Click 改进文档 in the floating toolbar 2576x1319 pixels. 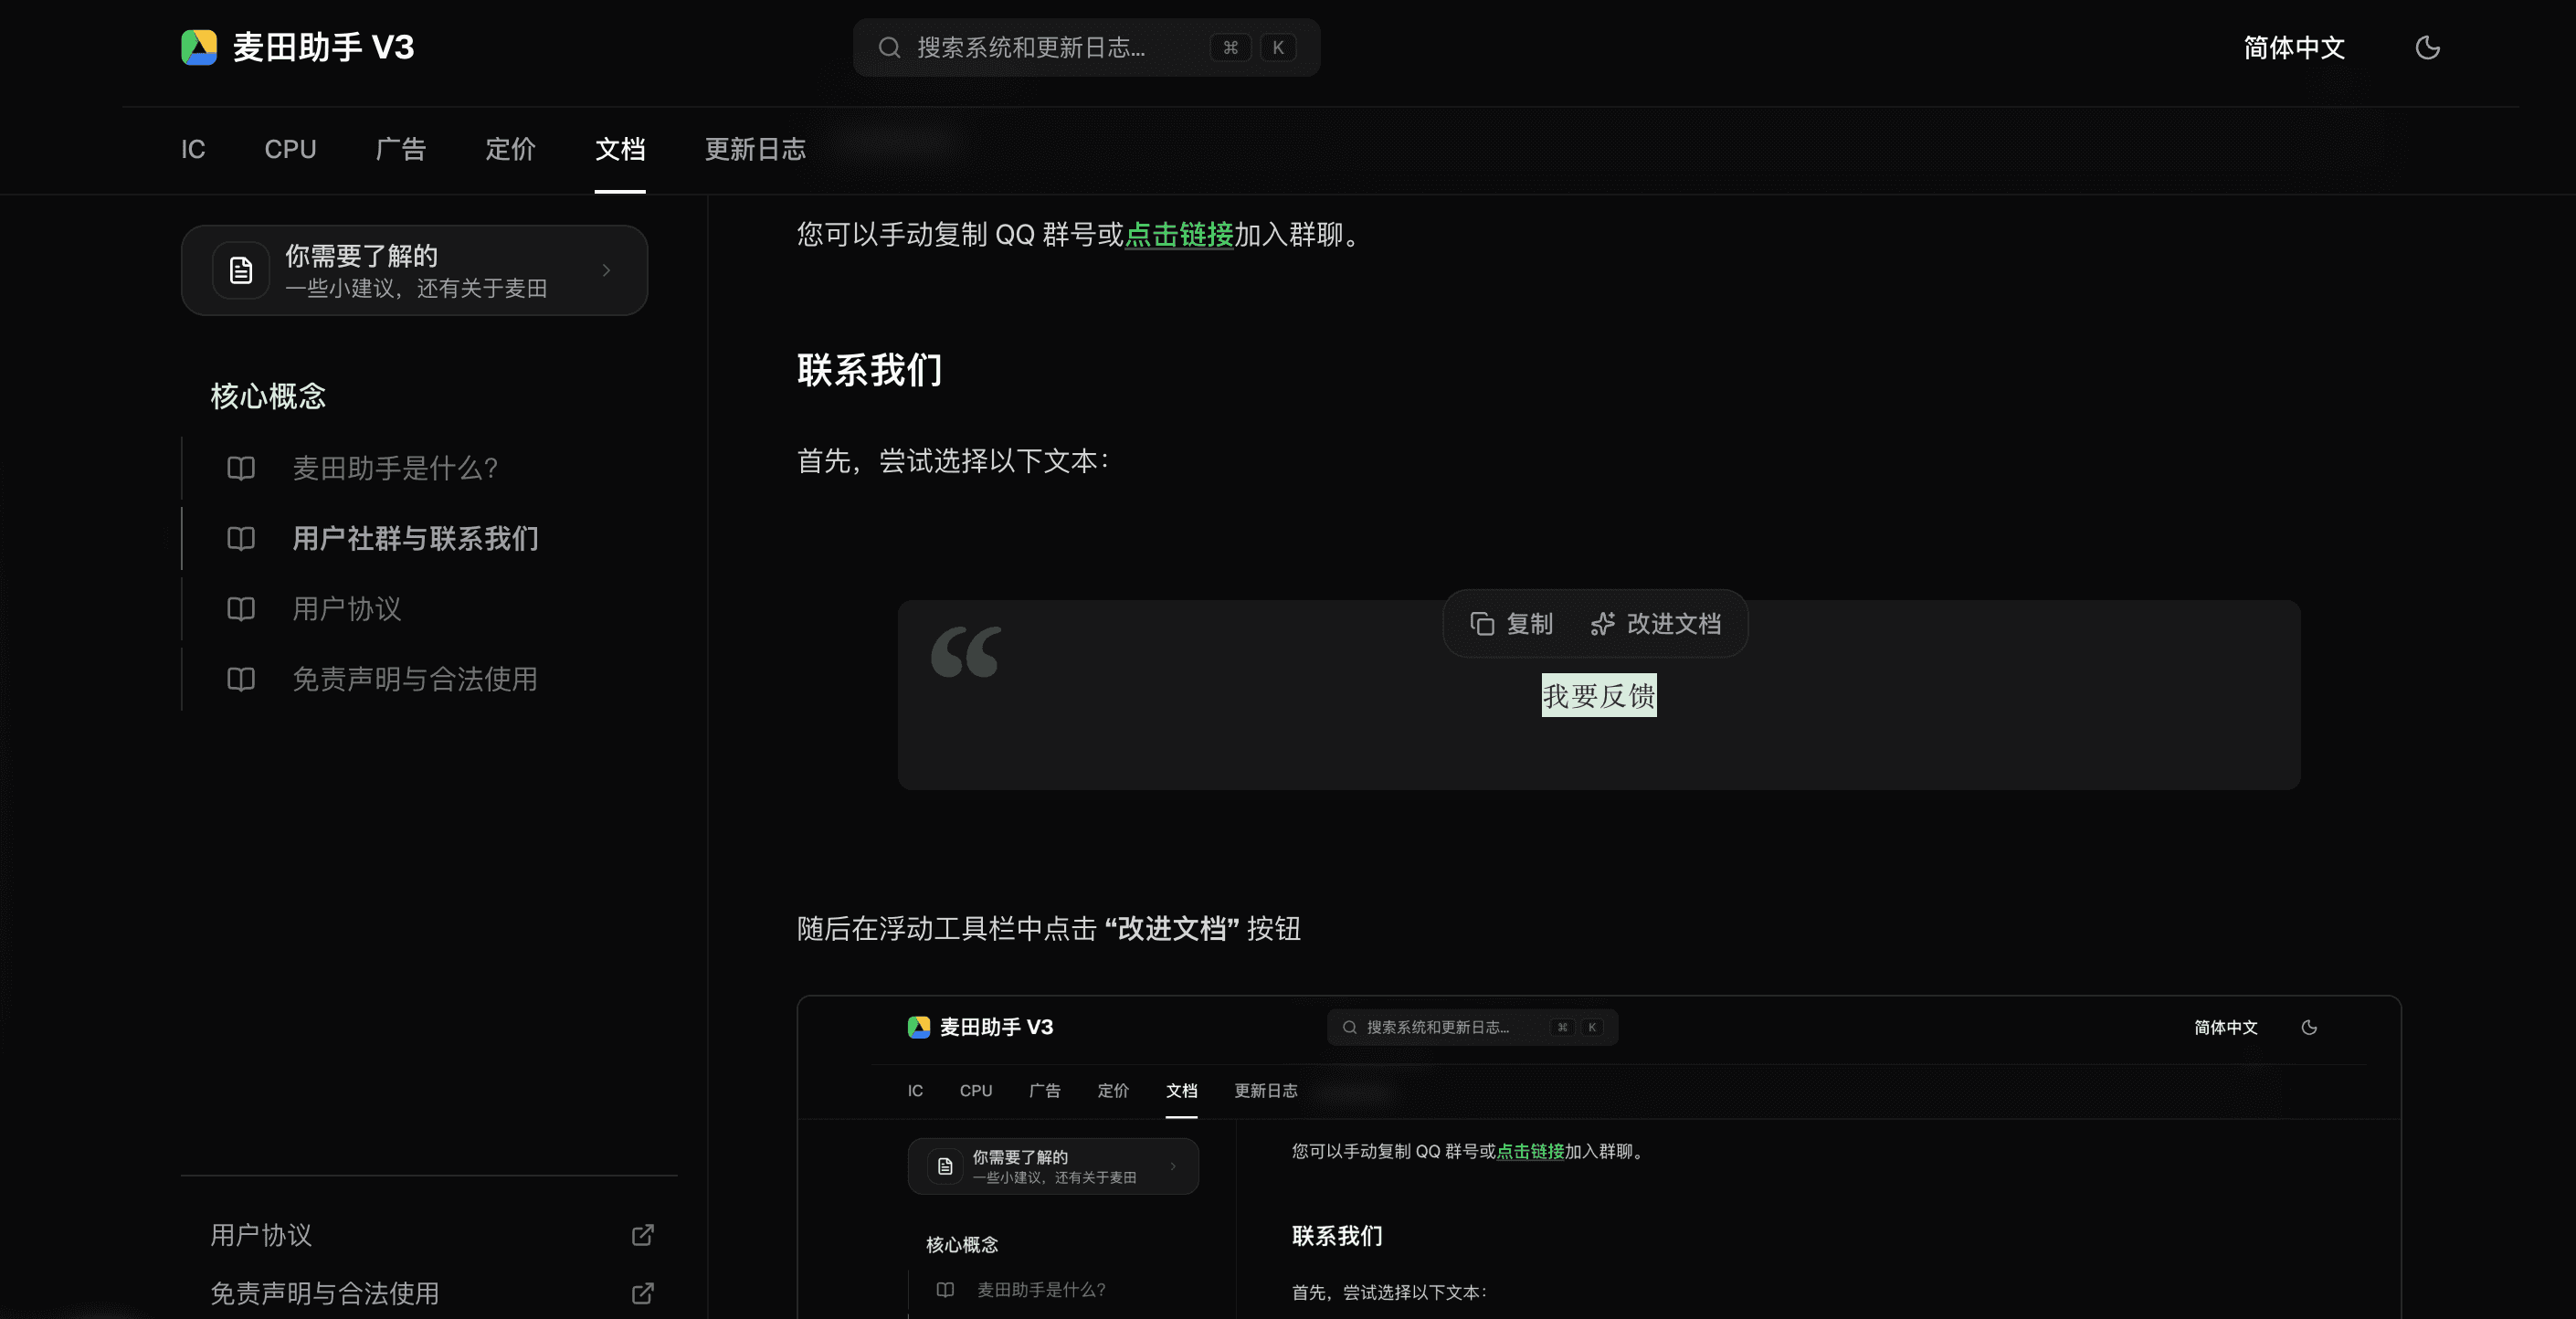(1656, 624)
